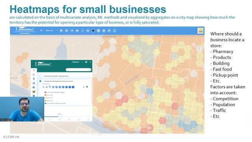Click the dark blue legend item in the layer legend
This screenshot has width=252, height=142.
(x=55, y=103)
